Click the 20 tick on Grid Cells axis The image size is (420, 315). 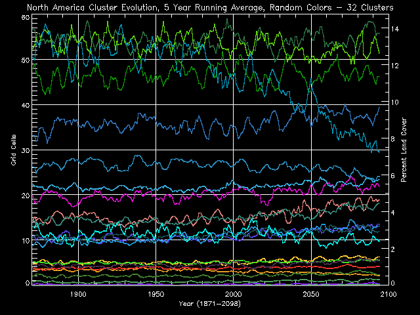click(26, 196)
